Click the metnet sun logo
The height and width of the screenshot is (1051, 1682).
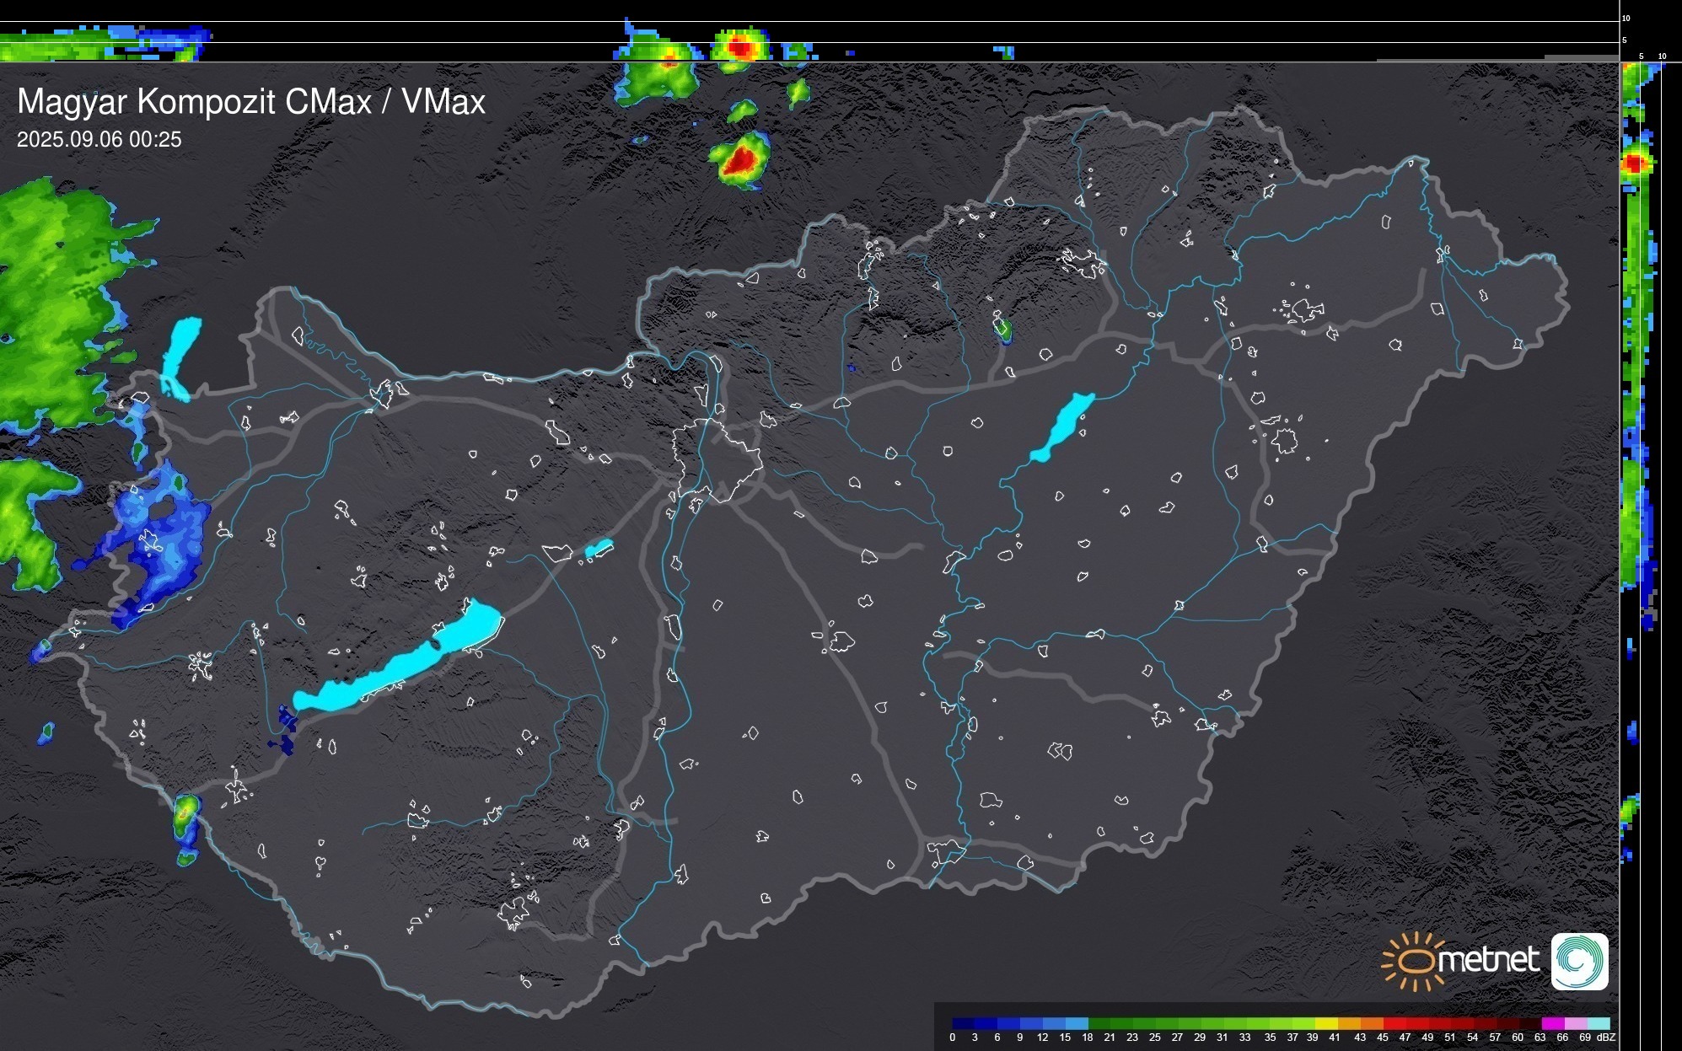(1414, 961)
